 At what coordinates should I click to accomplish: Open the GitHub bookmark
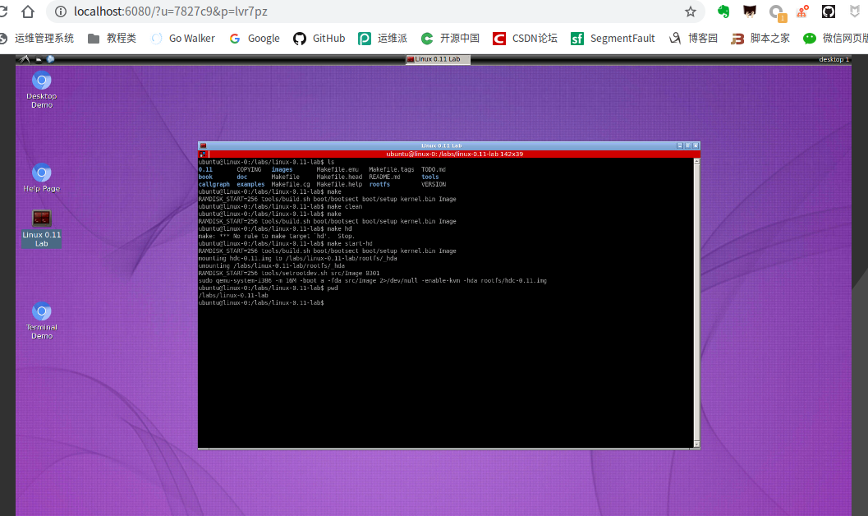tap(319, 38)
